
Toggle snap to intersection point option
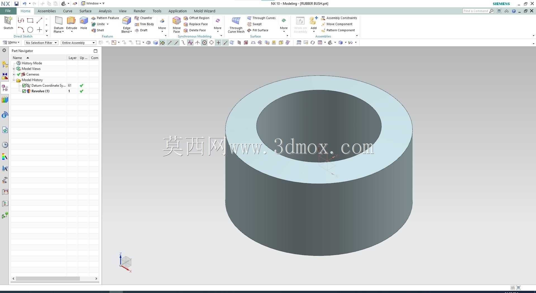point(197,42)
